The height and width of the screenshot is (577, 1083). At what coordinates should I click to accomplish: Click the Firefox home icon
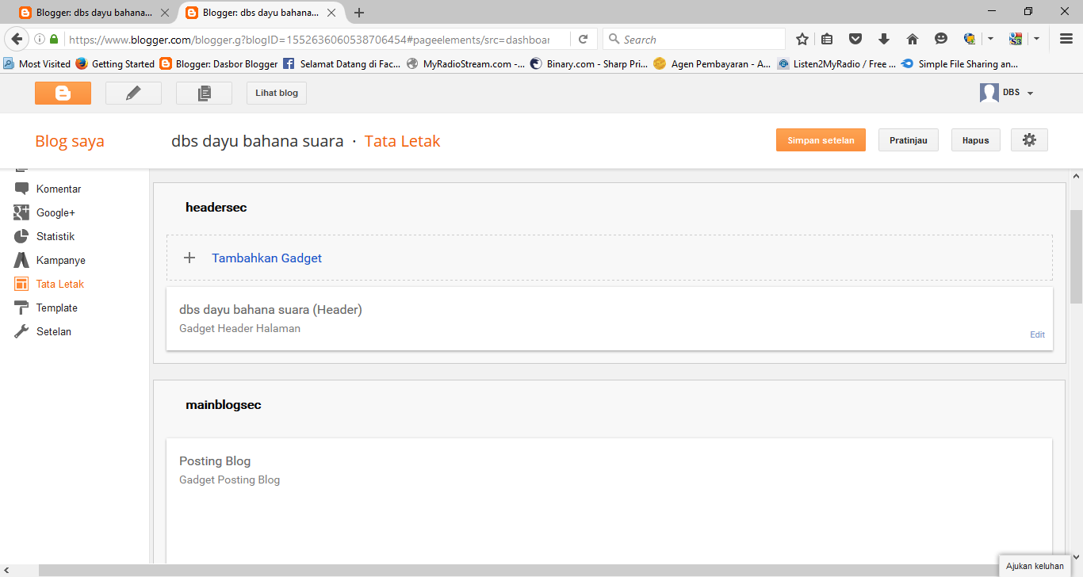913,39
